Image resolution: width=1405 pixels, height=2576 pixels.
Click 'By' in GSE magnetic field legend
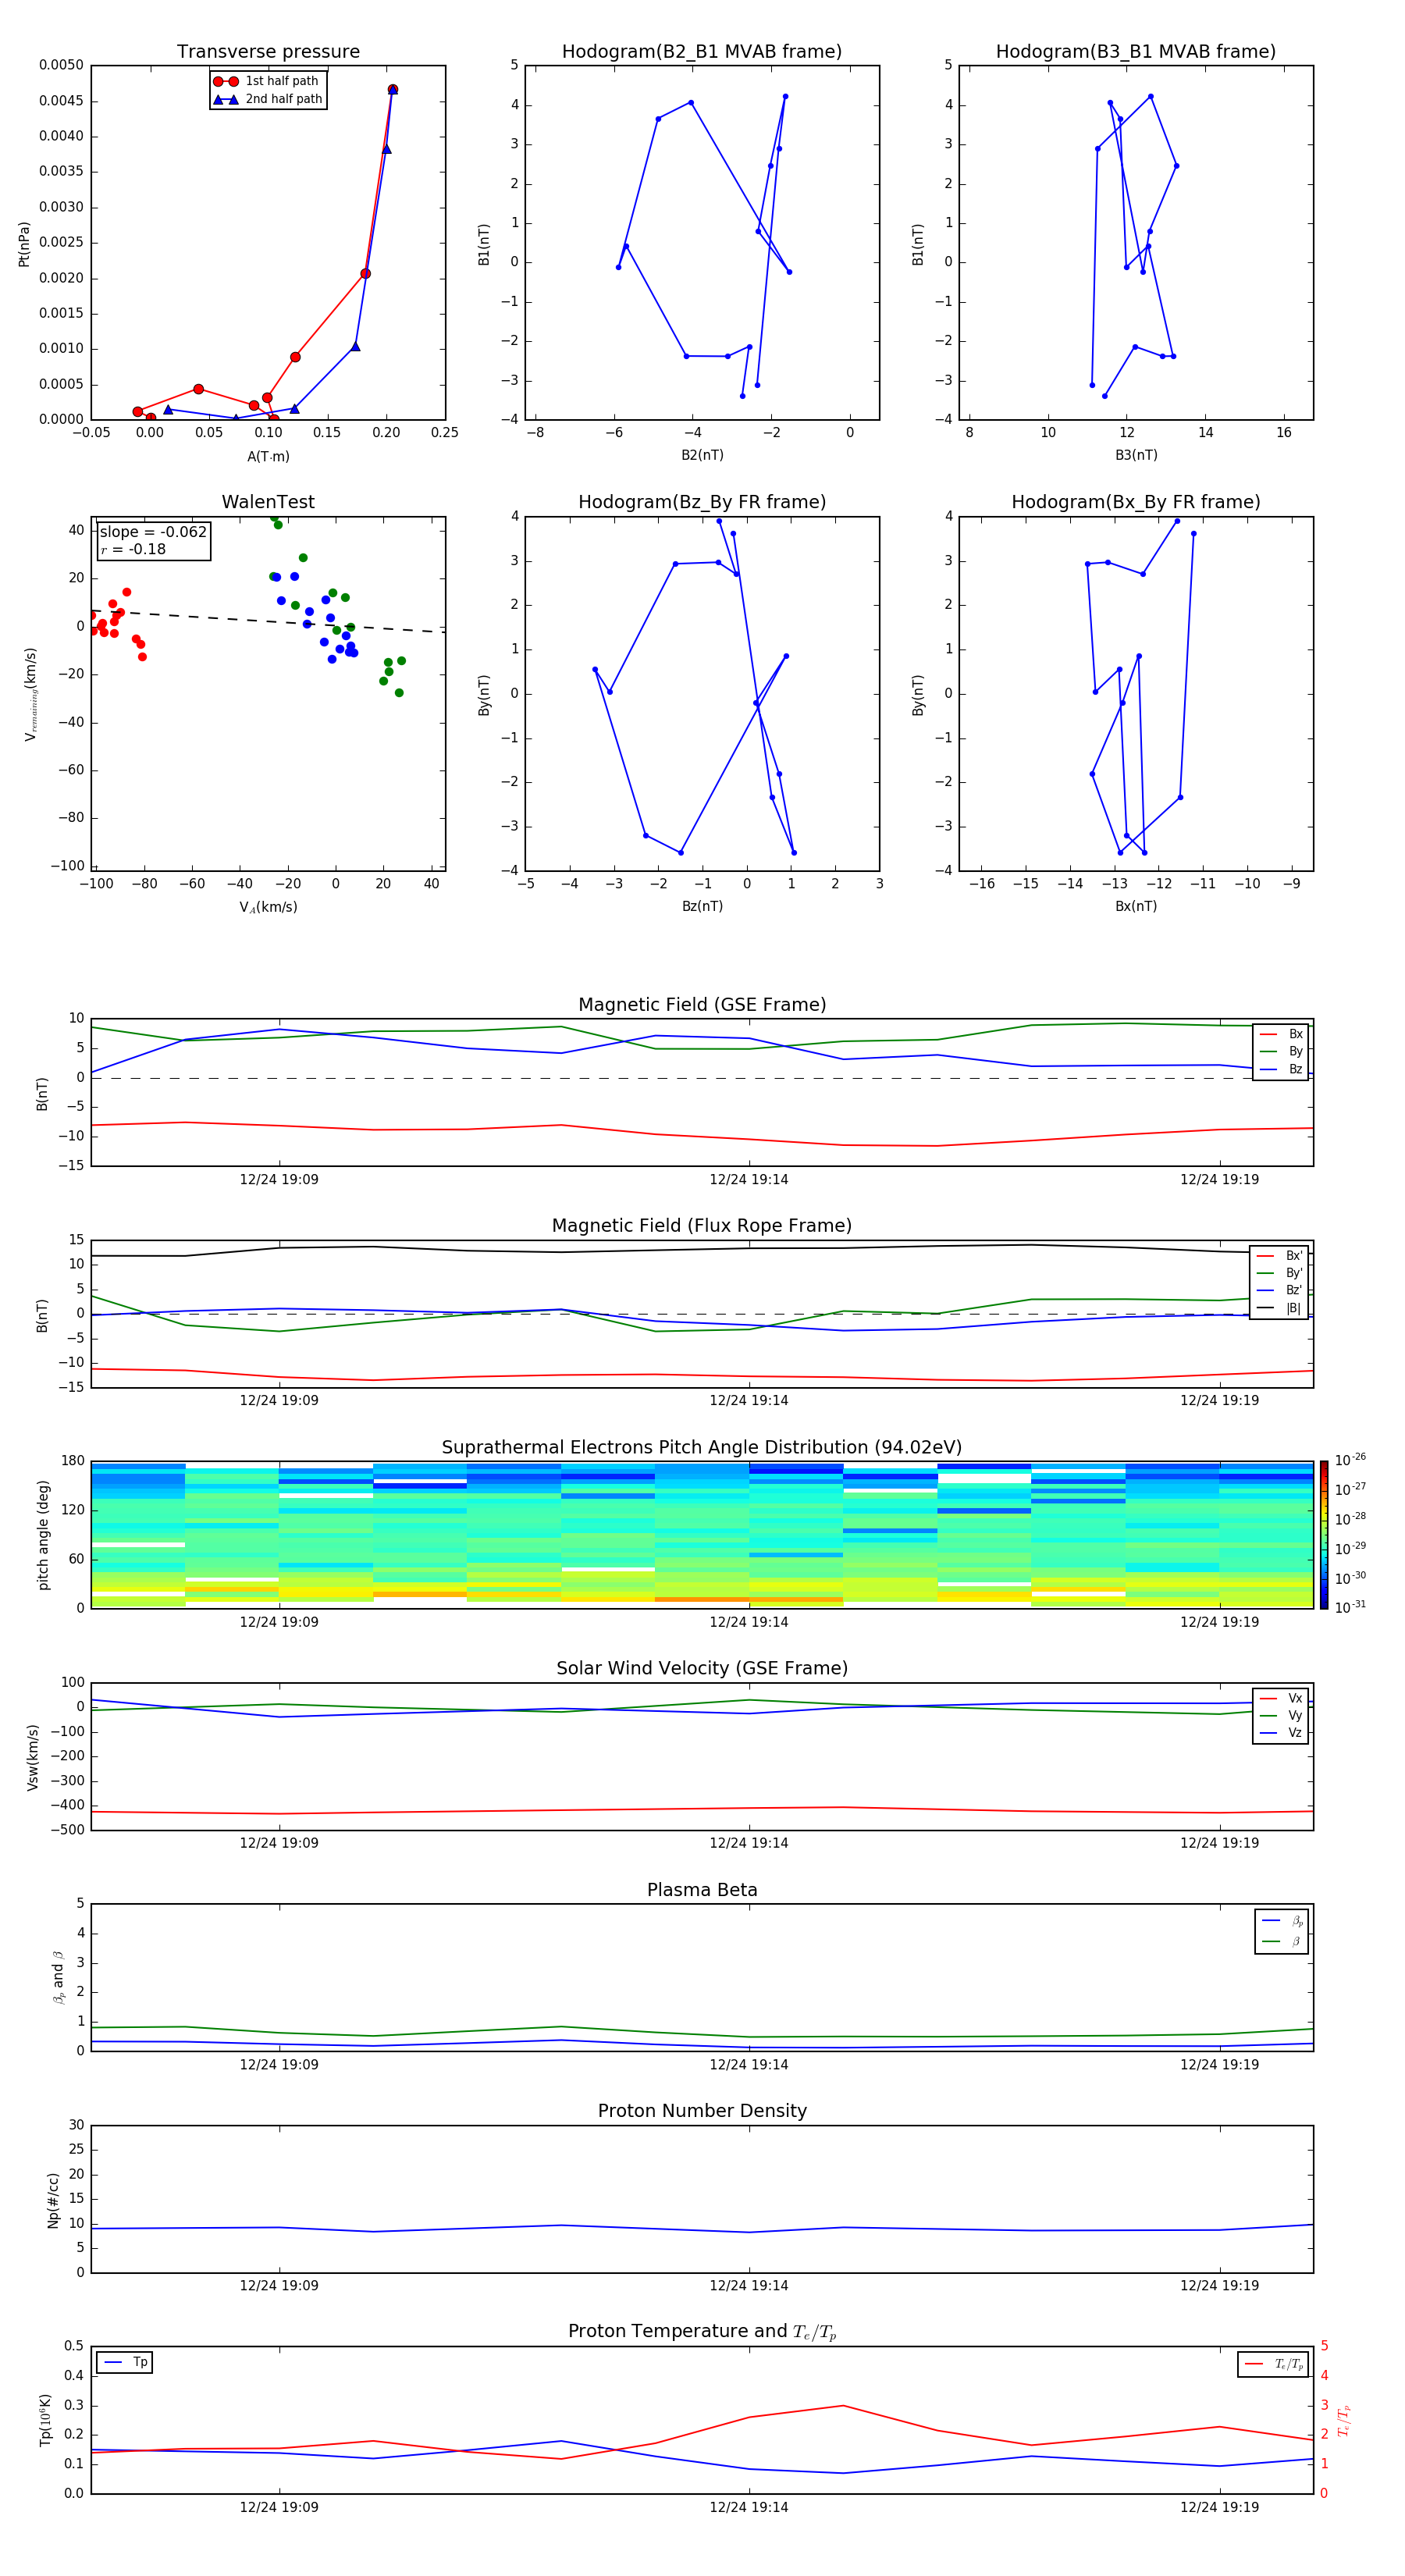[1296, 1051]
